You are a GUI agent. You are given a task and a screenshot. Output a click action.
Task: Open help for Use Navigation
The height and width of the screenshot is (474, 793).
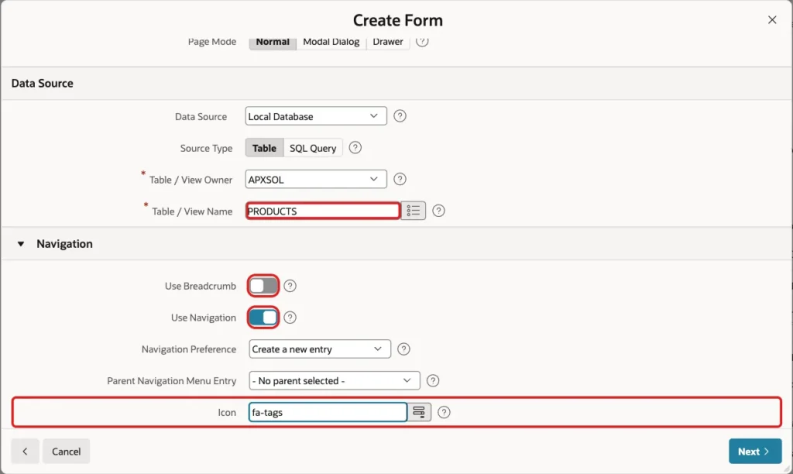pos(290,318)
